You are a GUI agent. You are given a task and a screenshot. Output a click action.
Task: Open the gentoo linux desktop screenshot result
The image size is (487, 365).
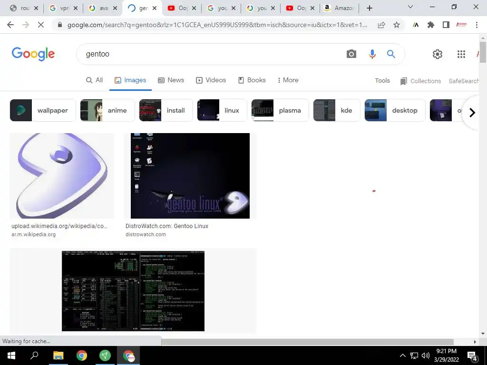190,176
